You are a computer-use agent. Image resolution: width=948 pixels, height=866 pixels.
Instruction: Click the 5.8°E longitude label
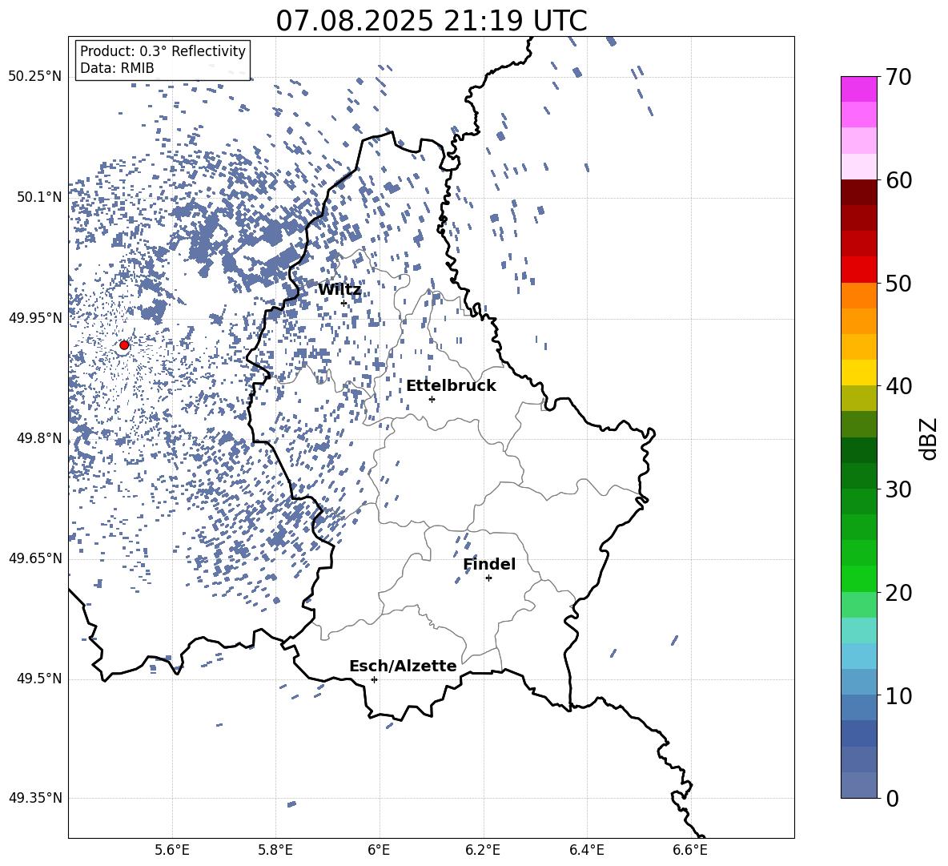[275, 851]
